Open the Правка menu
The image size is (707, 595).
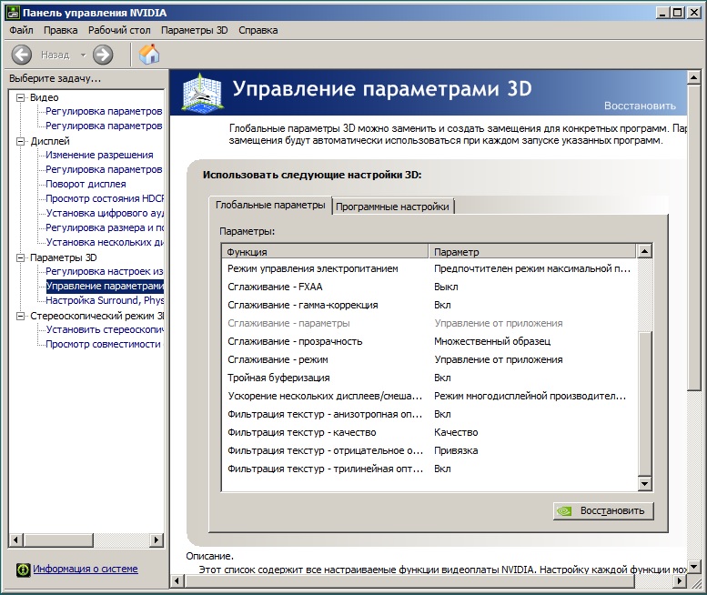point(60,30)
